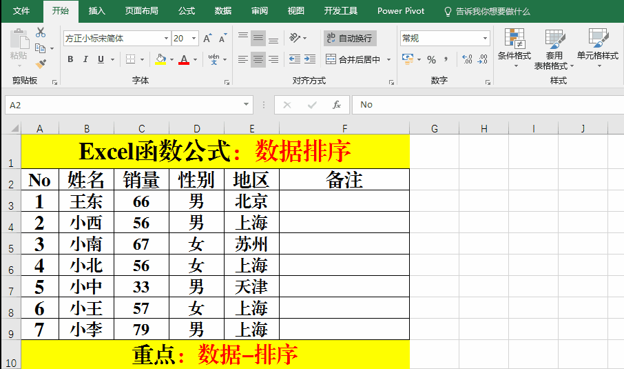Apply the yellow fill color
Screen dimensions: 624x369
(x=160, y=59)
